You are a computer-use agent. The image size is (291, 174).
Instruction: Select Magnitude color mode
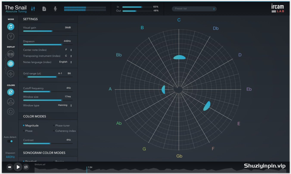click(31, 126)
